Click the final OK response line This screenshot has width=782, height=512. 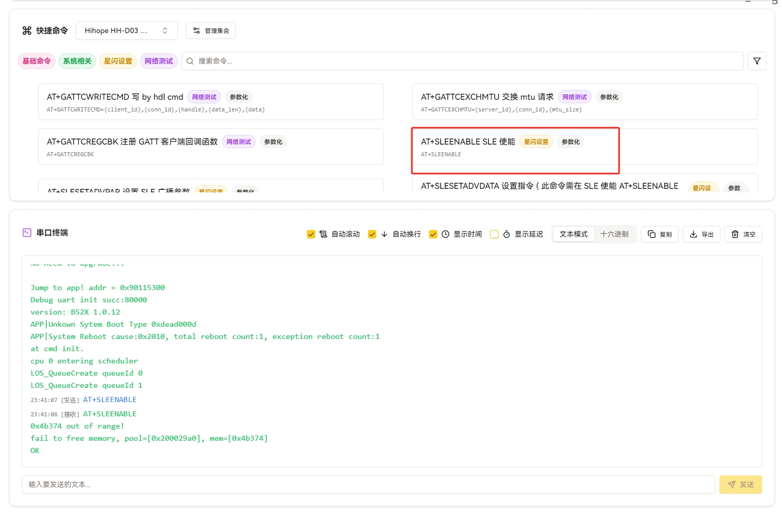click(35, 450)
